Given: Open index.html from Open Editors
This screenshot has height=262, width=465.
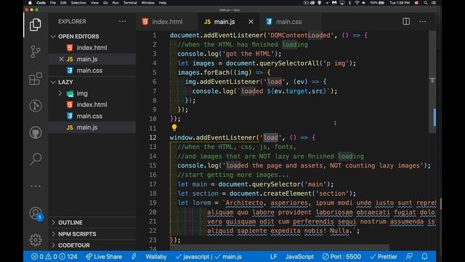Looking at the screenshot, I should pos(92,47).
